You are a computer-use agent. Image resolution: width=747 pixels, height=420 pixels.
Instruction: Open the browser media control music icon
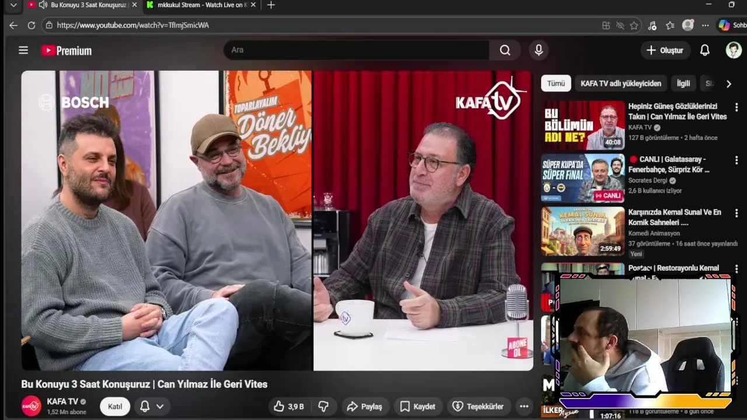click(x=652, y=25)
